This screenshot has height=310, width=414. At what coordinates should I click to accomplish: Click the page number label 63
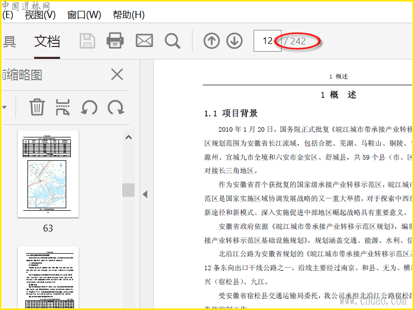click(x=48, y=228)
